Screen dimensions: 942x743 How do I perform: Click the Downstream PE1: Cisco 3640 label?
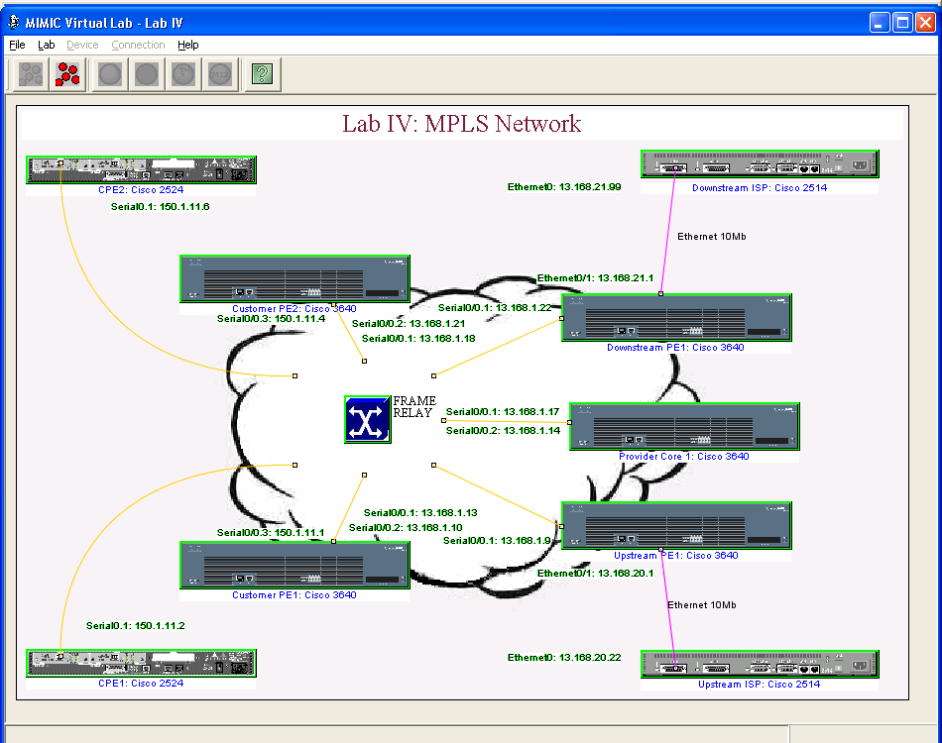(x=676, y=347)
